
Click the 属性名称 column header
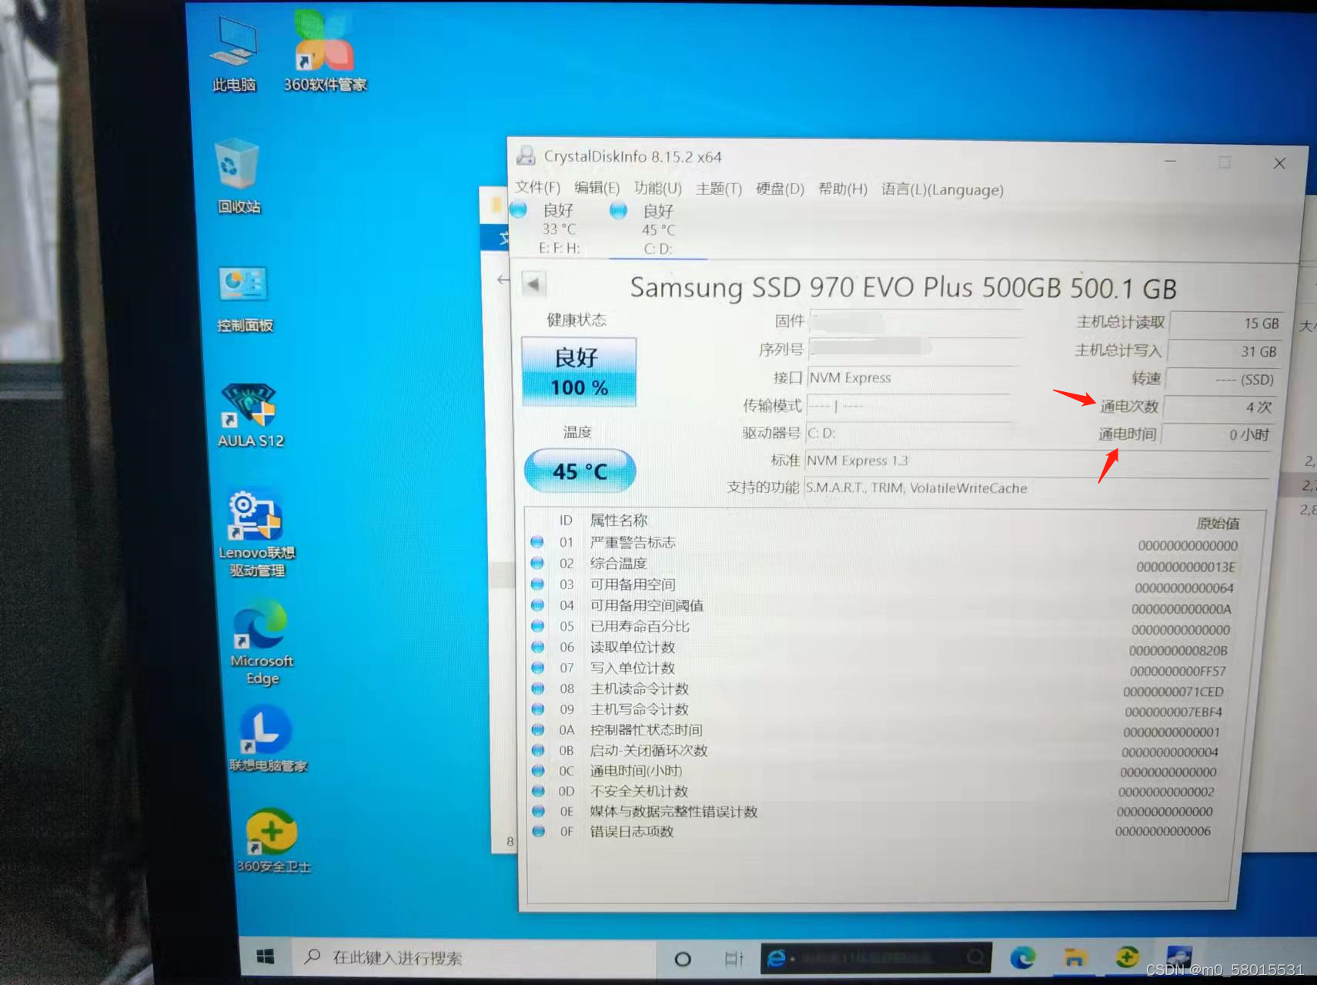coord(619,520)
